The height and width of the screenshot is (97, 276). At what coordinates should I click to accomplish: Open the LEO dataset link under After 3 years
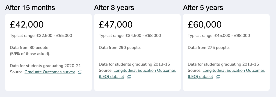pyautogui.click(x=137, y=74)
